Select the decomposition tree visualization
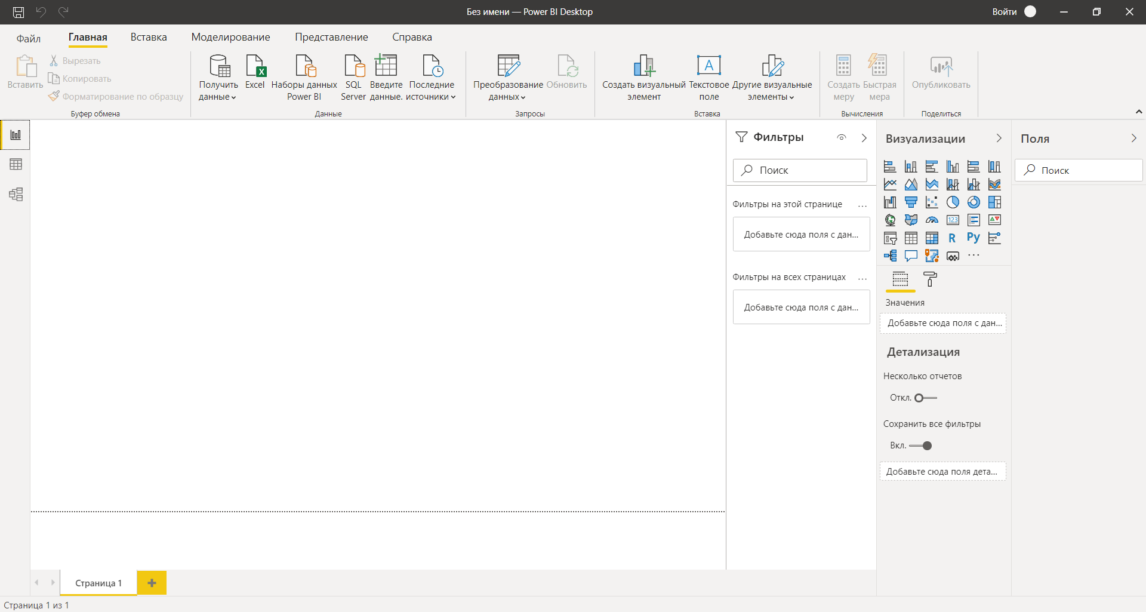 [x=890, y=256]
